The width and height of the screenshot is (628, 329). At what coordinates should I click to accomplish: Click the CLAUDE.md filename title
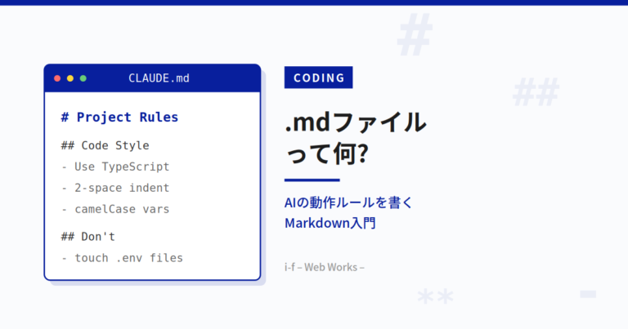[x=159, y=78]
